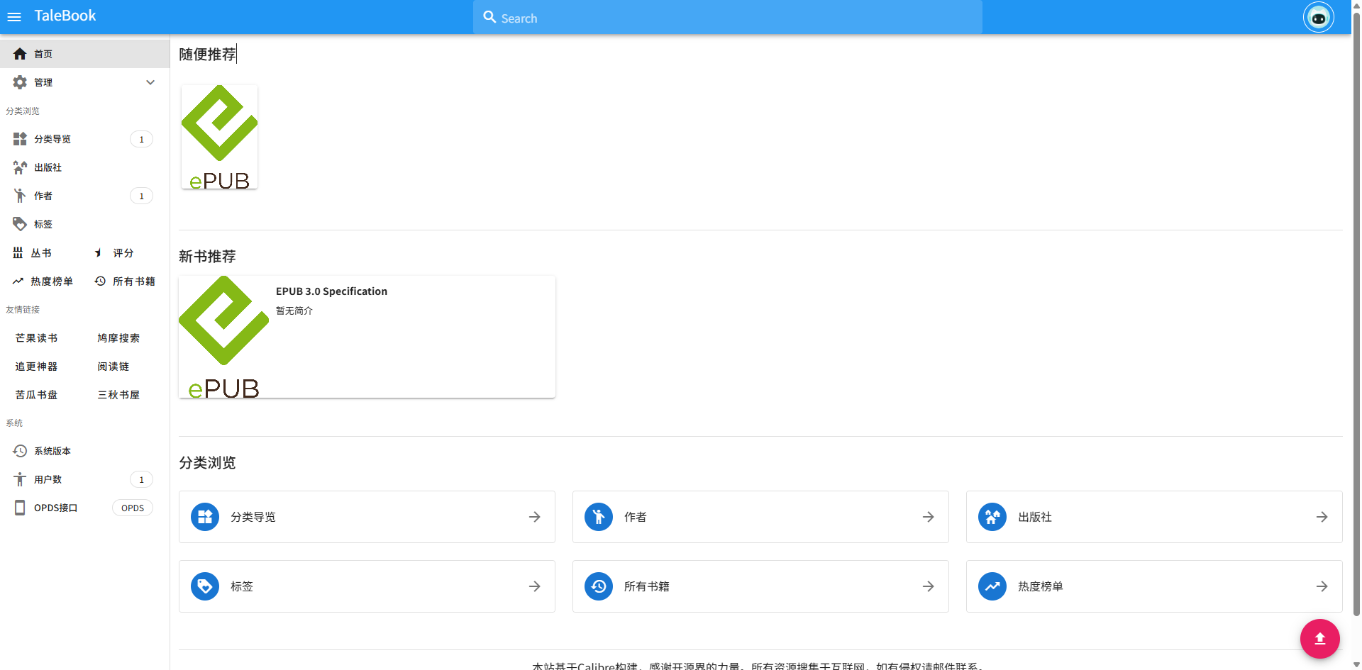Open the user avatar menu

click(x=1318, y=18)
